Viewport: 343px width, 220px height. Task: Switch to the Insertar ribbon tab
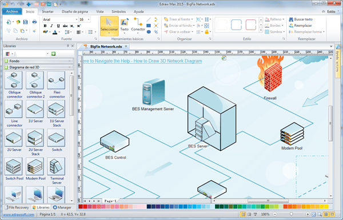pyautogui.click(x=47, y=11)
